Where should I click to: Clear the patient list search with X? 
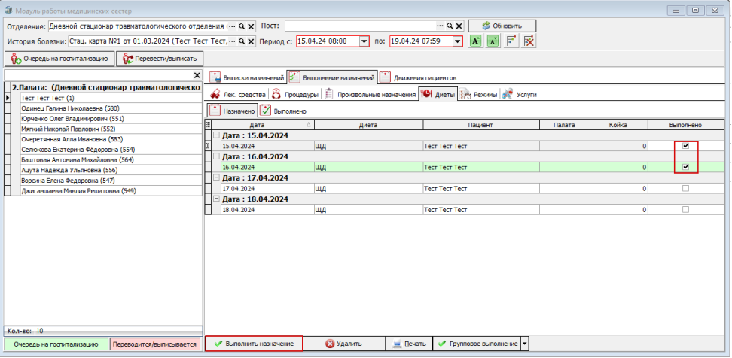197,75
